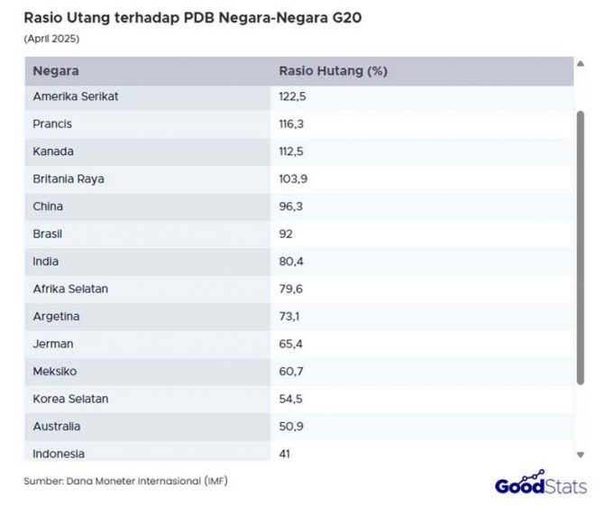
Task: Click the GoodStats logo
Action: (540, 484)
